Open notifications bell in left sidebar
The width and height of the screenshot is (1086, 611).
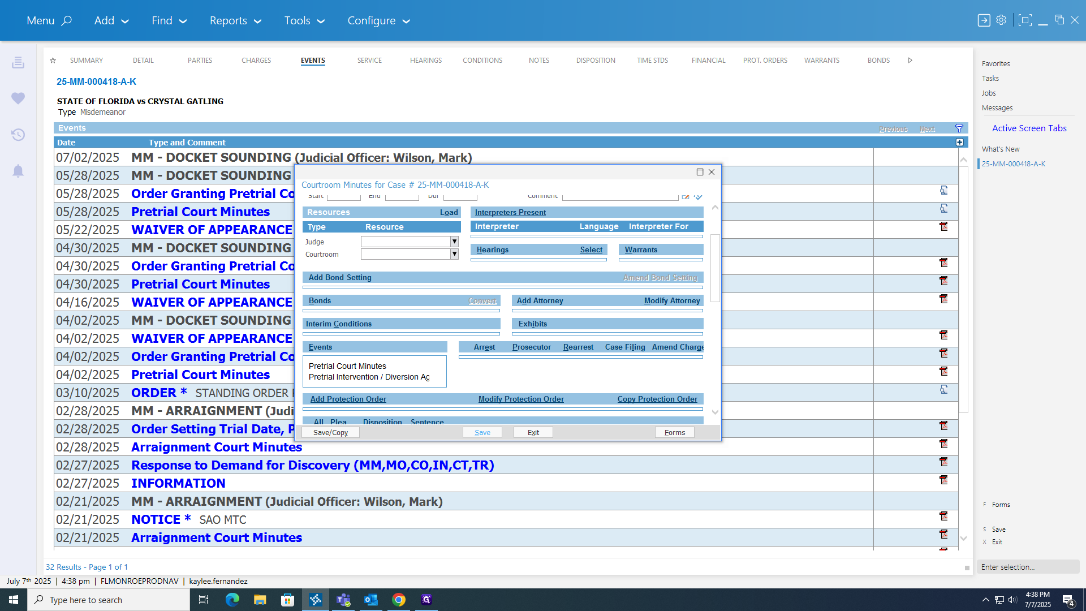pos(18,171)
